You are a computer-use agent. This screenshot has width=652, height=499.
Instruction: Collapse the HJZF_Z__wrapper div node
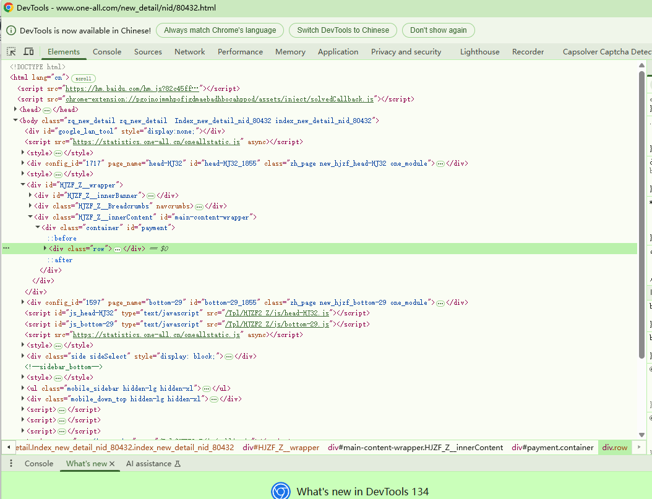pyautogui.click(x=23, y=185)
